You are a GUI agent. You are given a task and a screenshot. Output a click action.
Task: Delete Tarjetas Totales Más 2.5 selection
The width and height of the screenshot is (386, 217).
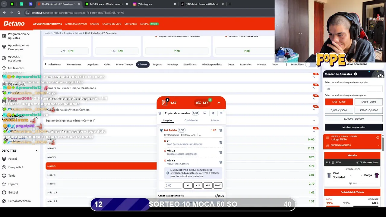(220, 153)
